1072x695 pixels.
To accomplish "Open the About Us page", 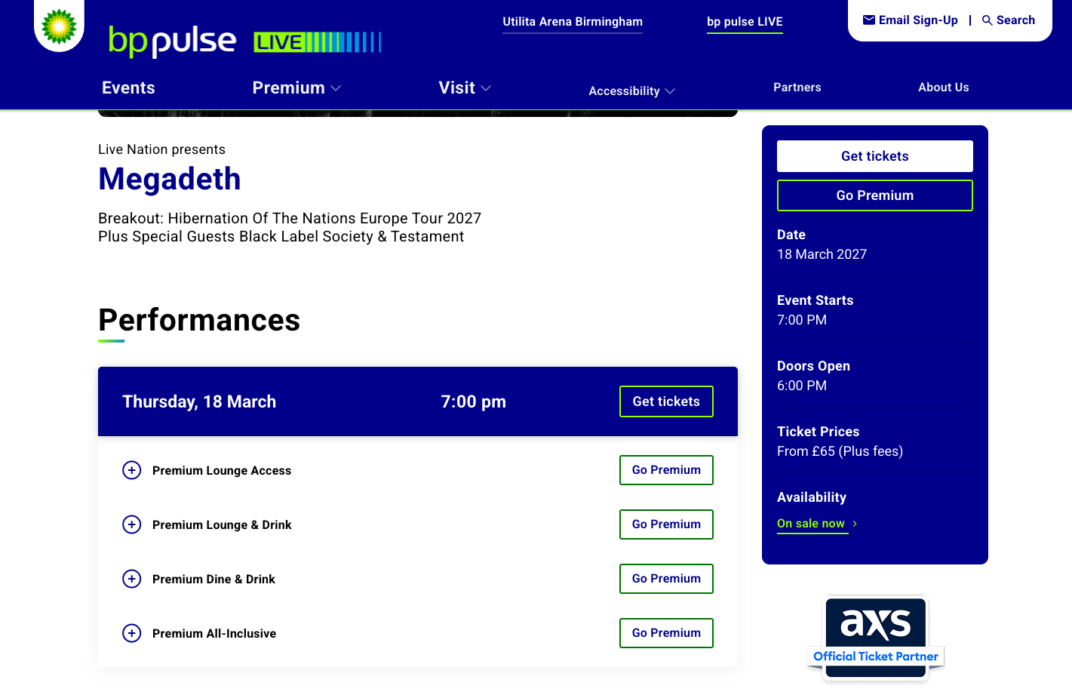I will click(x=943, y=88).
